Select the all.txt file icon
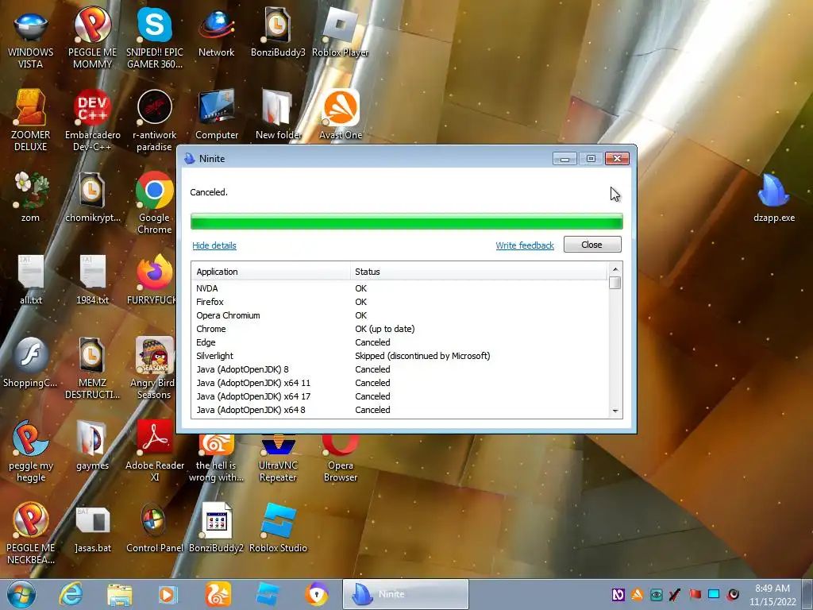The width and height of the screenshot is (813, 610). pyautogui.click(x=31, y=280)
